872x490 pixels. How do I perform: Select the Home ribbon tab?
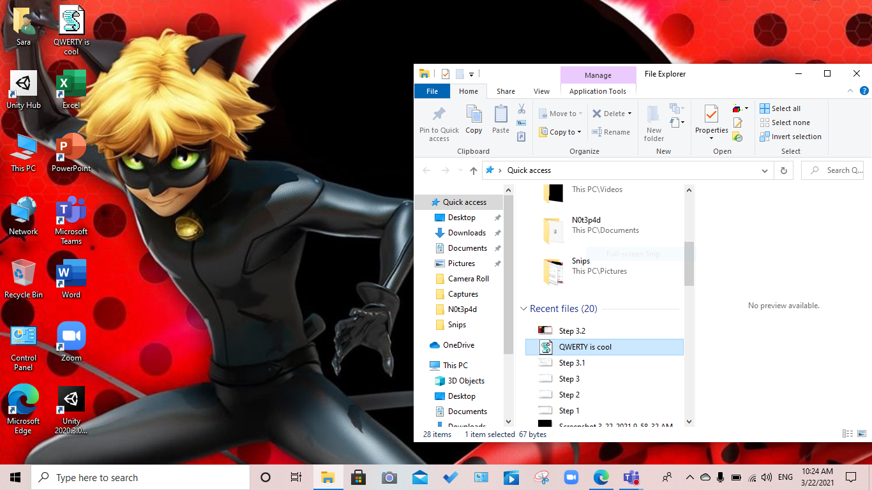pyautogui.click(x=469, y=91)
